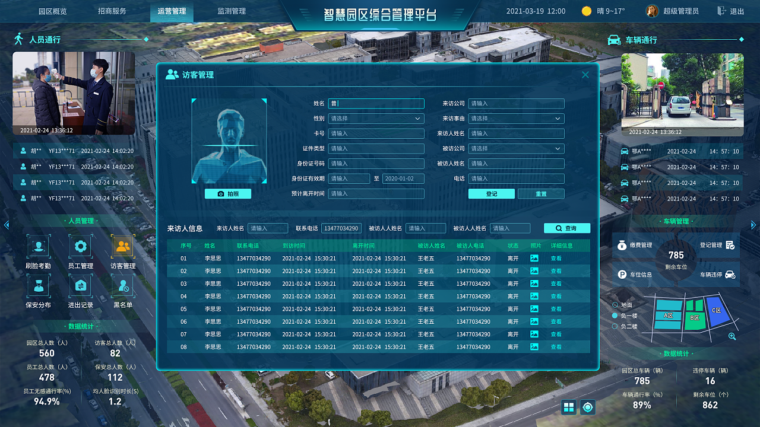The width and height of the screenshot is (760, 427).
Task: Click the target locate icon at bottom
Action: coord(588,407)
